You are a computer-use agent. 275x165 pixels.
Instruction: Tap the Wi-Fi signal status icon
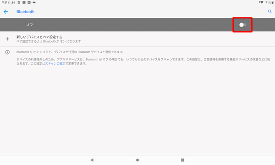[x=262, y=2]
